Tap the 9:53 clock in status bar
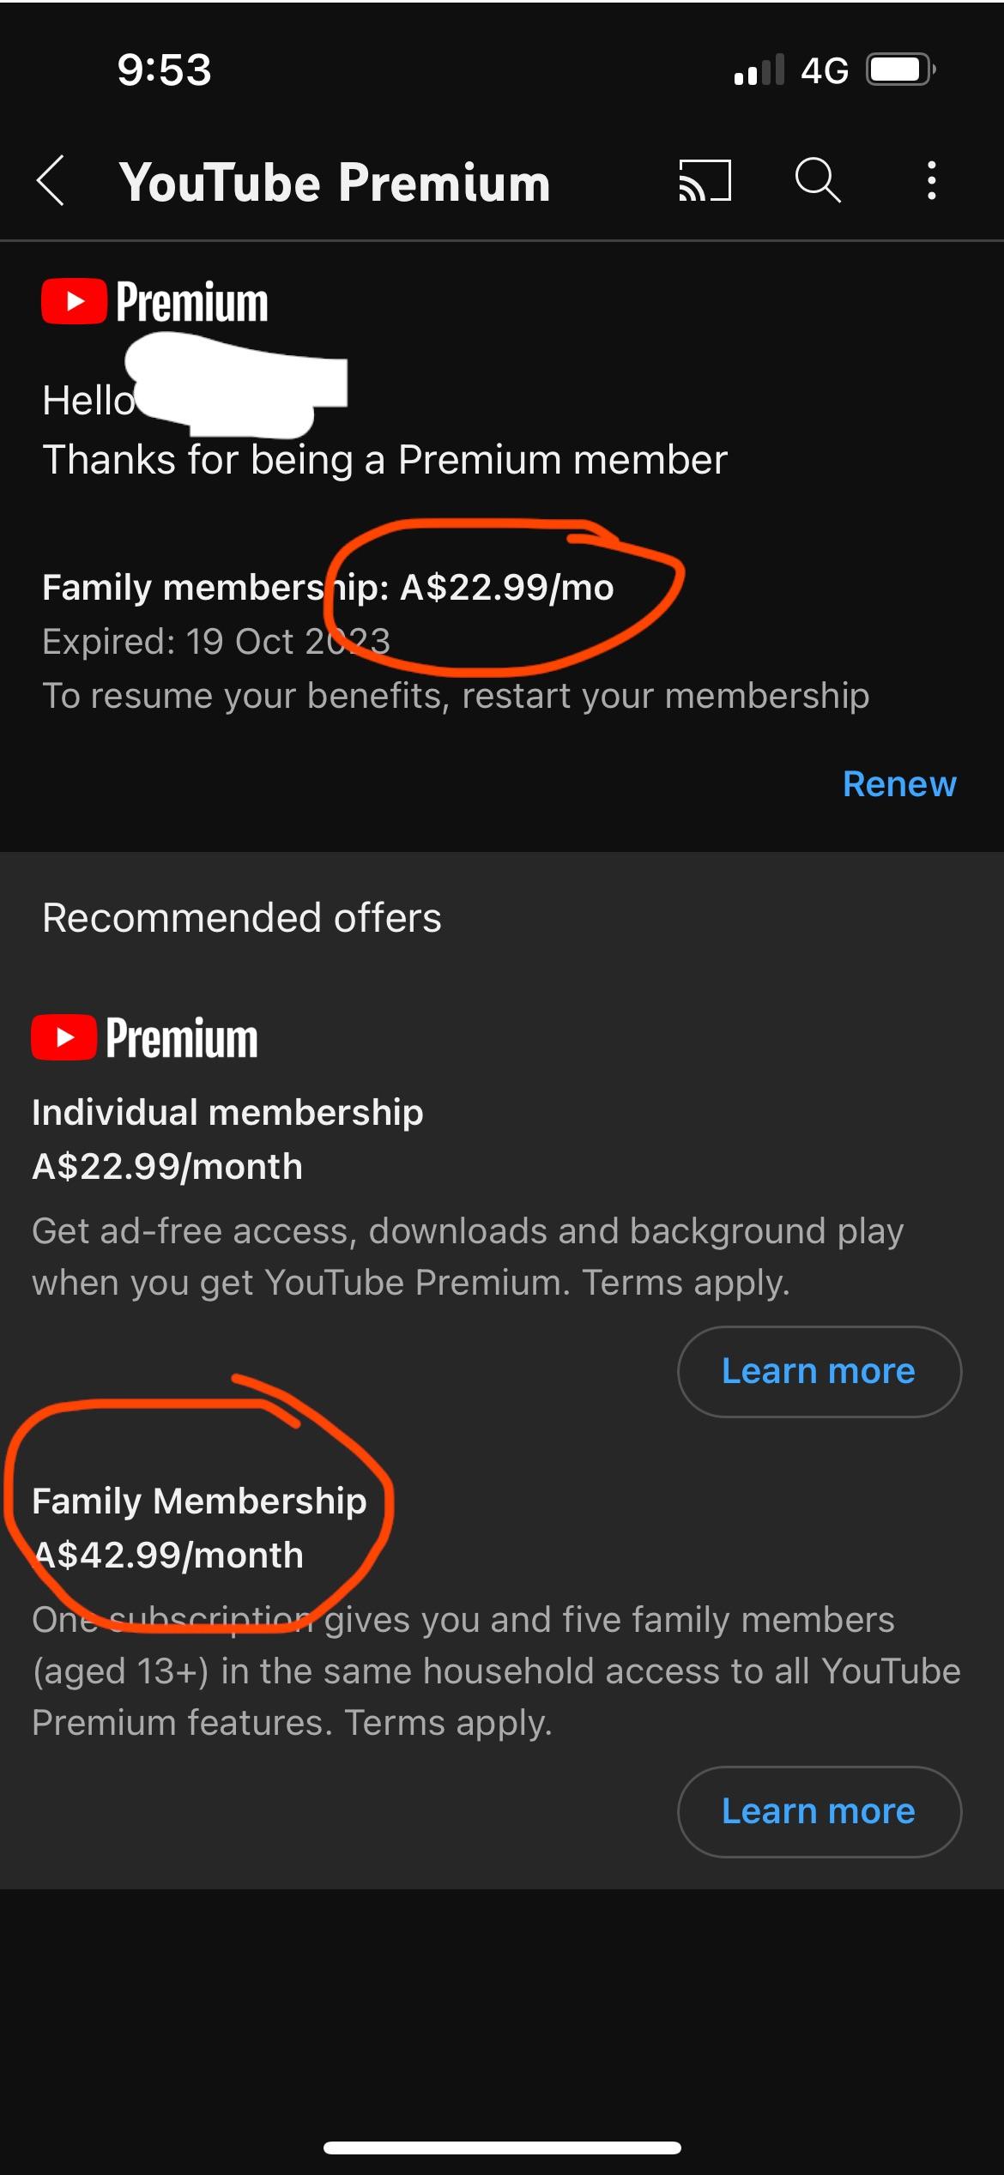 (x=164, y=70)
